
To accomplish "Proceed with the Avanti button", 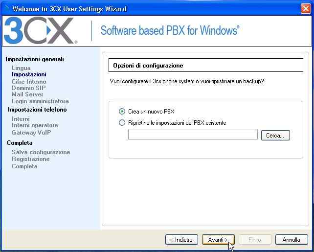I will [218, 240].
